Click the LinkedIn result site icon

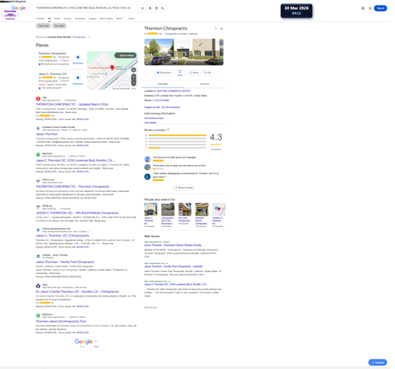tap(38, 256)
